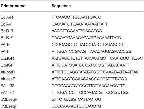Click the ExsK-F primer label

[7, 65]
